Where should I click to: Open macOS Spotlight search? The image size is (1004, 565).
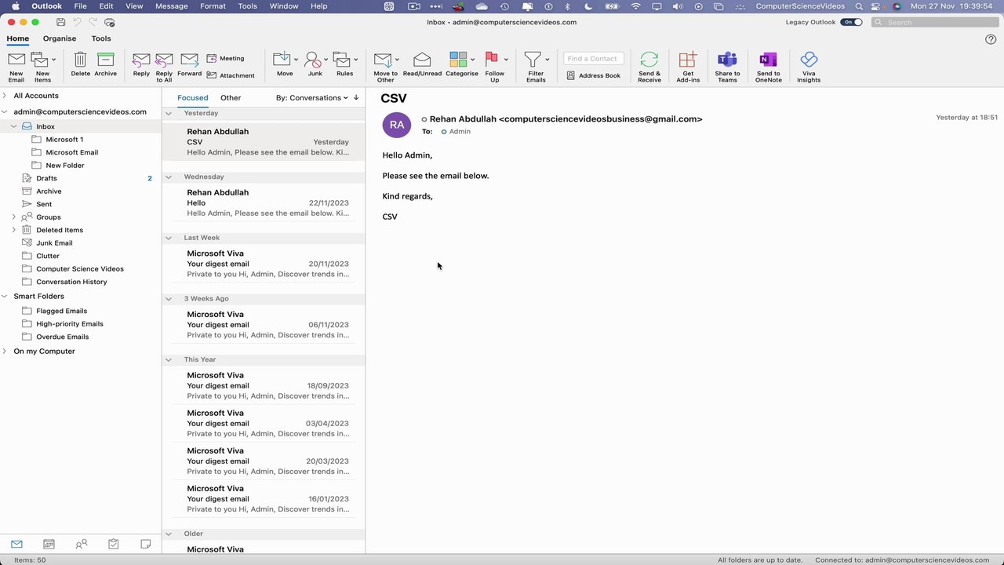point(859,6)
